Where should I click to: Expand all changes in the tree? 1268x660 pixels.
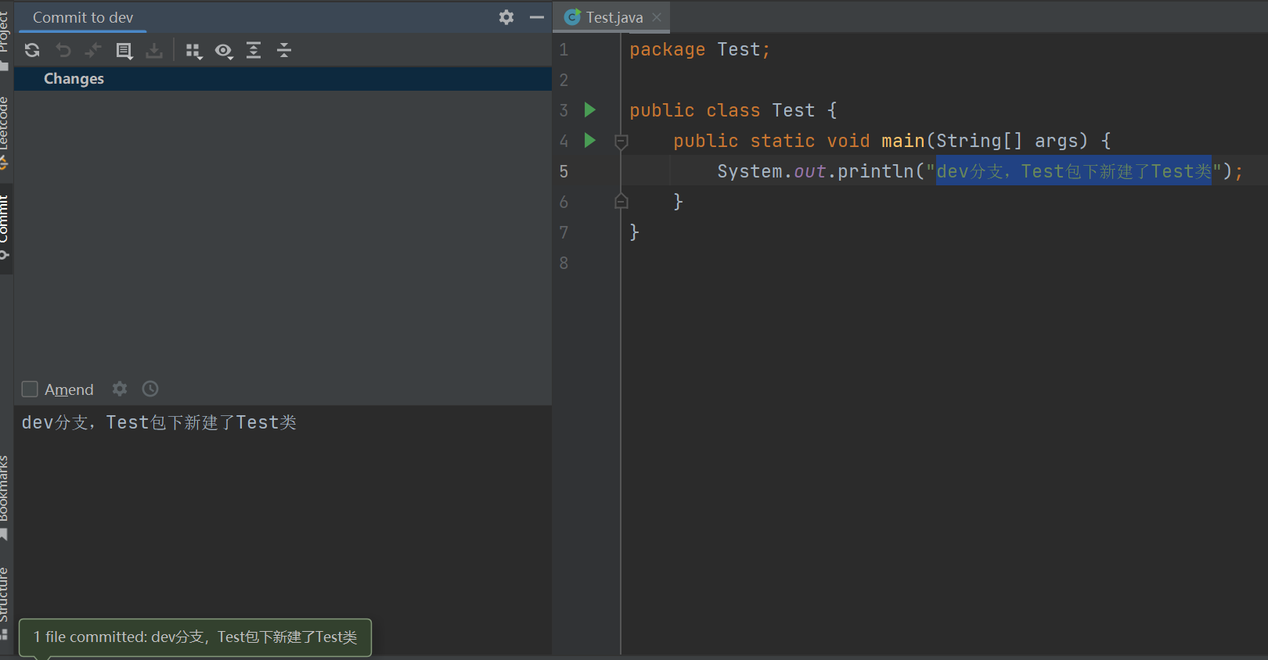click(x=254, y=51)
